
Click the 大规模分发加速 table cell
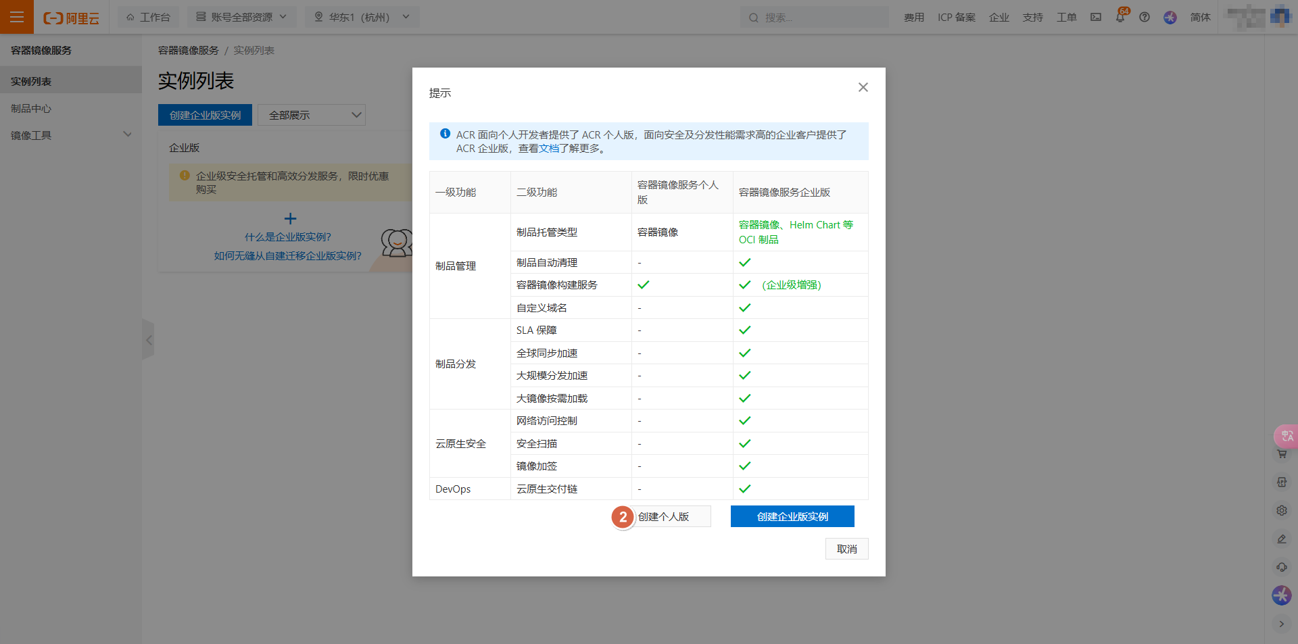pyautogui.click(x=571, y=376)
